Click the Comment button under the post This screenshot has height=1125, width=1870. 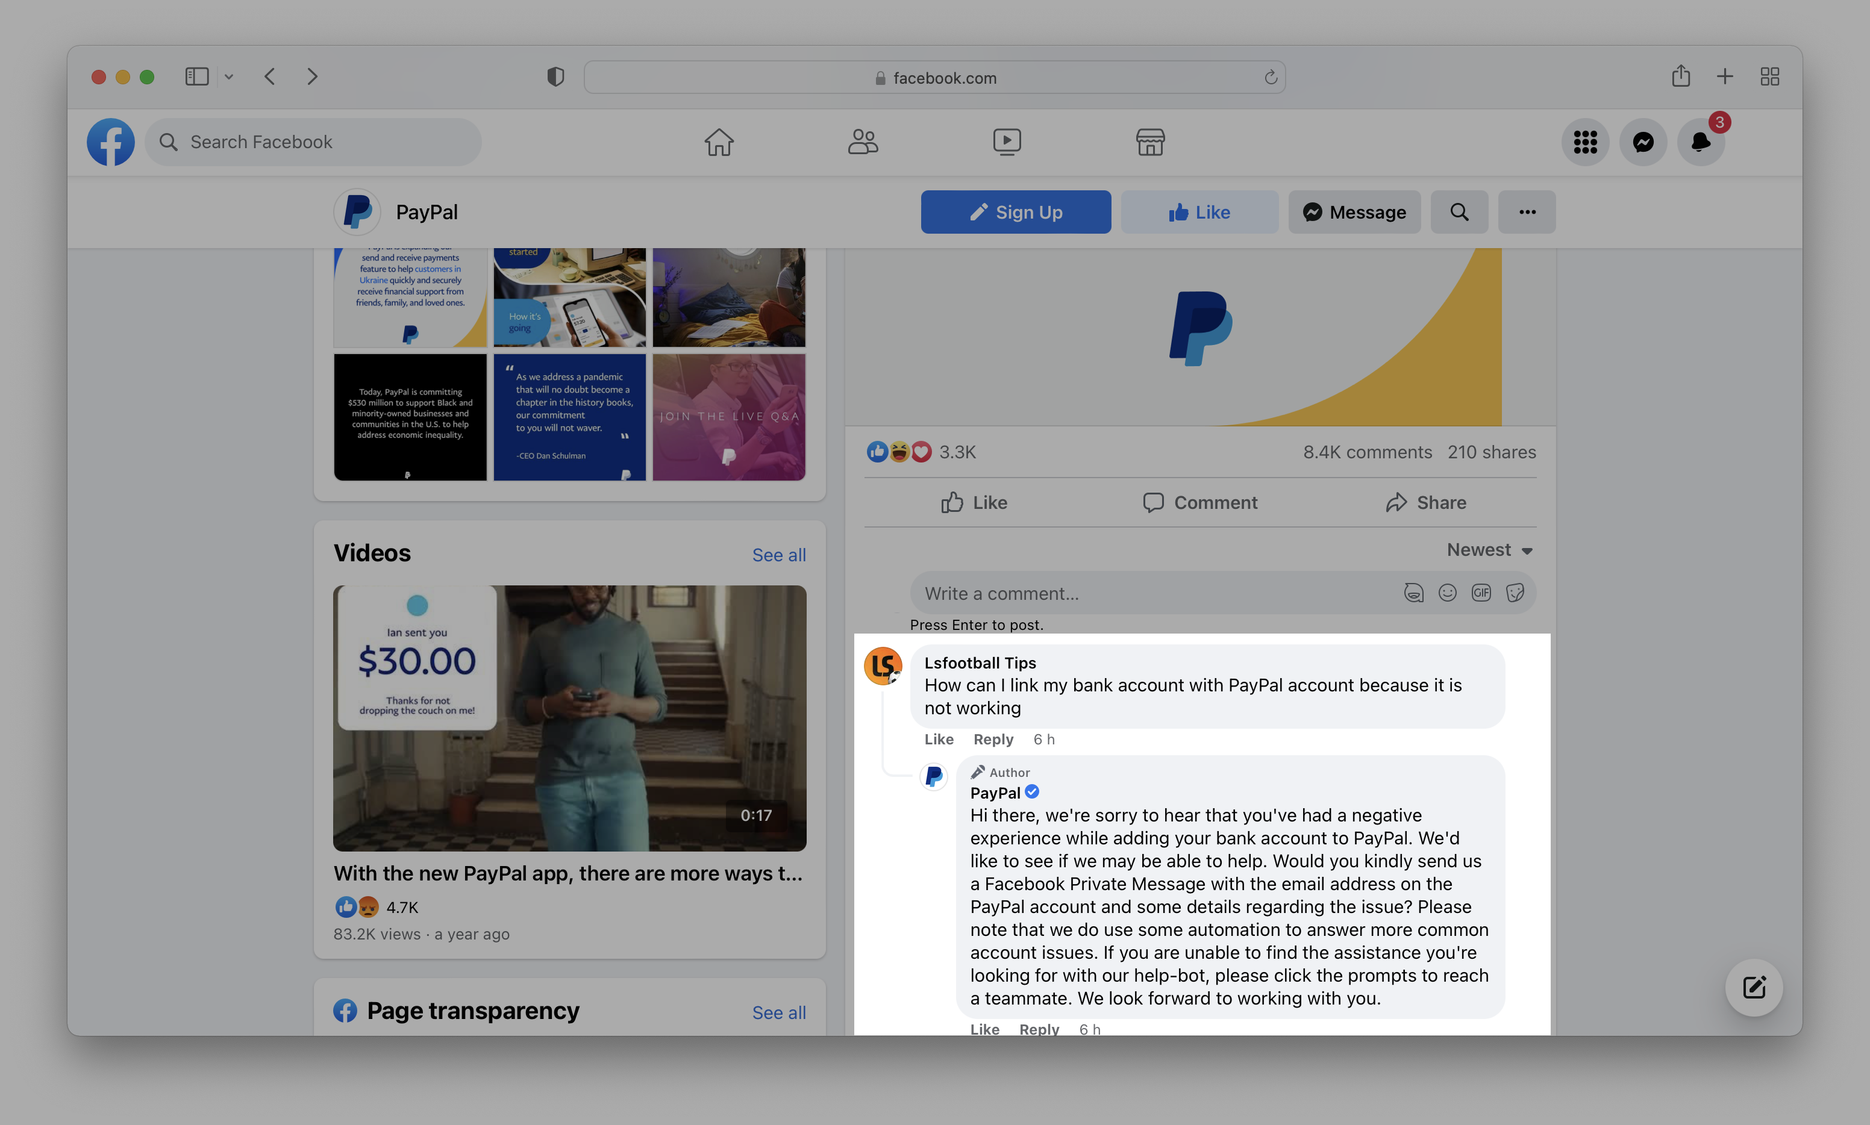[1199, 503]
